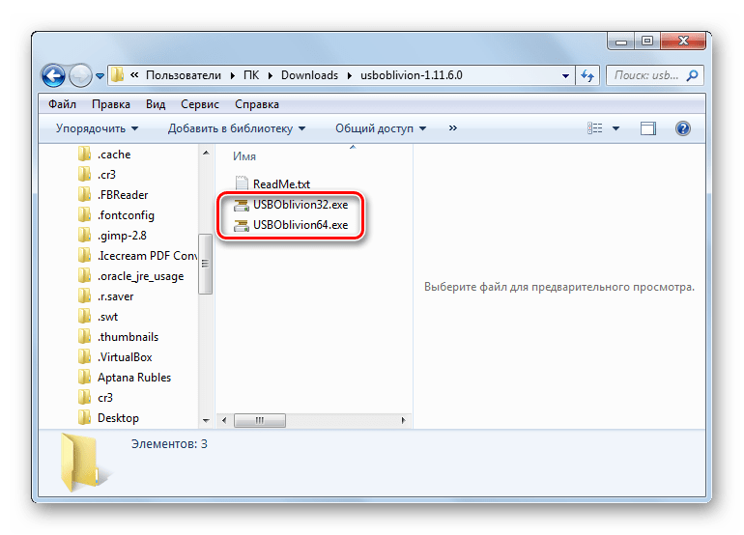
Task: Select the .swt folder
Action: point(108,317)
